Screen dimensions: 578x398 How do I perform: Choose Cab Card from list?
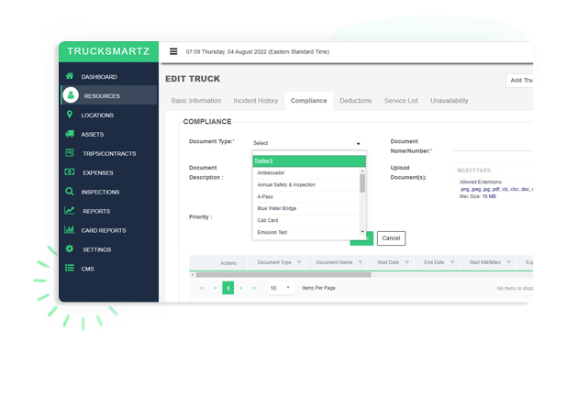306,220
